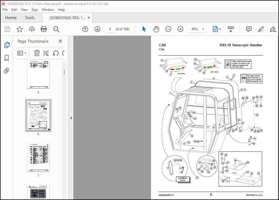This screenshot has width=279, height=200.
Task: Click the thumbnails panel scrollbar
Action: pyautogui.click(x=64, y=72)
